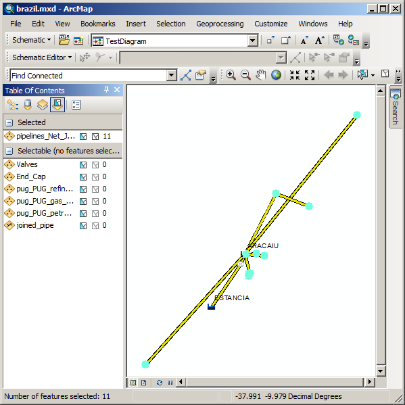This screenshot has height=405, width=405.
Task: Click the propagate map selection to schematic icon
Action: click(353, 40)
